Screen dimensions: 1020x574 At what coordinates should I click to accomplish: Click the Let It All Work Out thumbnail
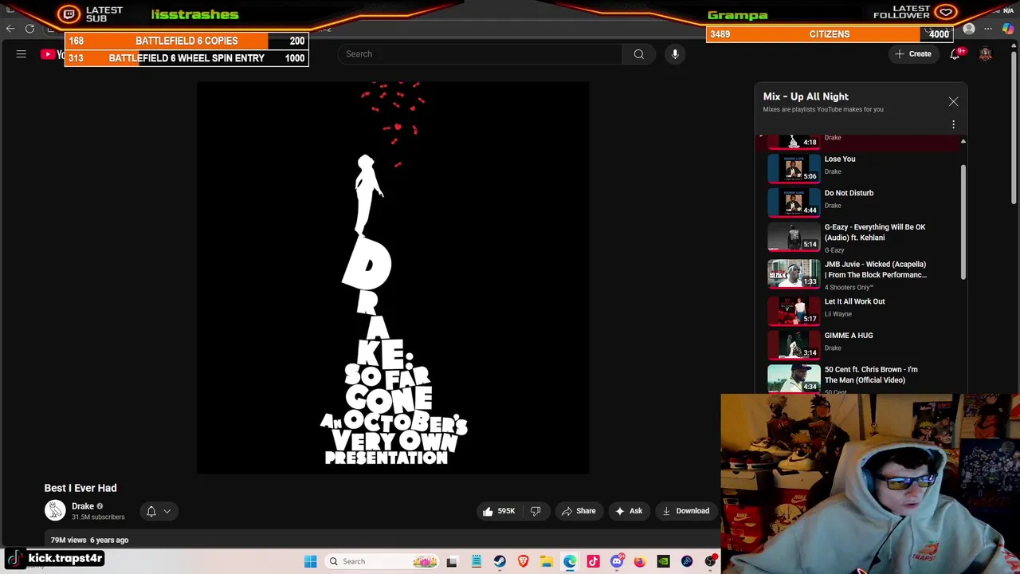coord(794,310)
